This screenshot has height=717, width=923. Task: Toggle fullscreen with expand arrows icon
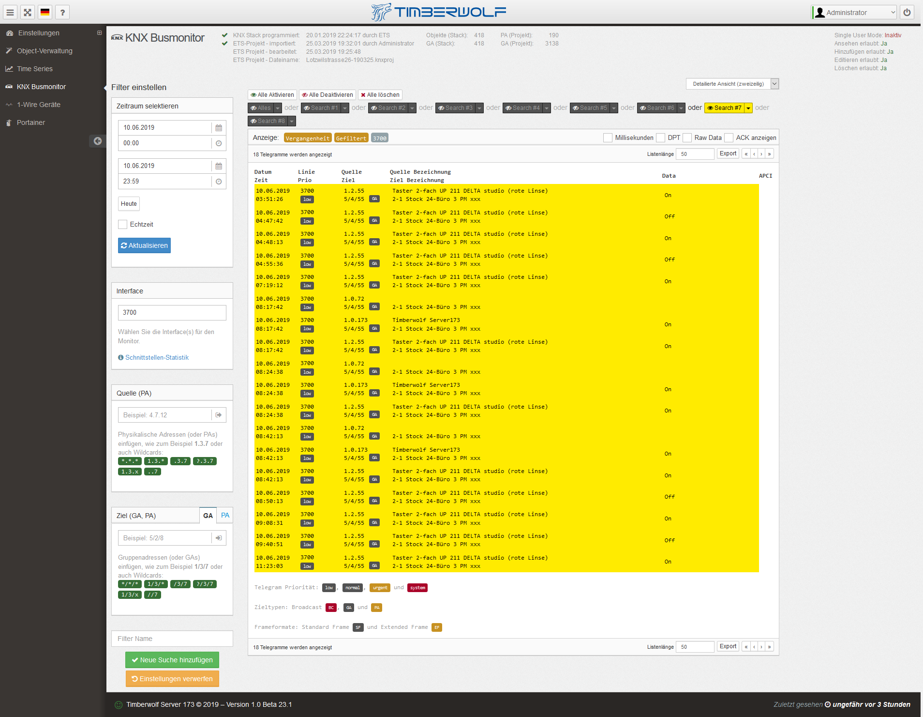pyautogui.click(x=28, y=13)
